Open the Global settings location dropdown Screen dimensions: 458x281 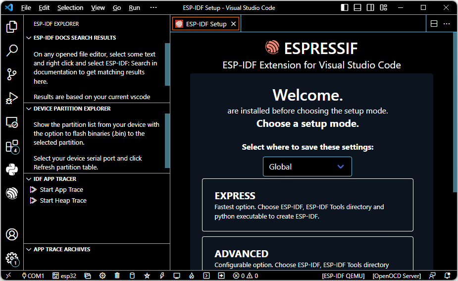[307, 167]
